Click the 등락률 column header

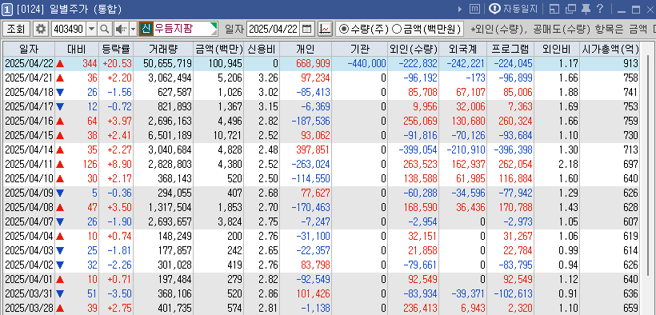tap(116, 50)
